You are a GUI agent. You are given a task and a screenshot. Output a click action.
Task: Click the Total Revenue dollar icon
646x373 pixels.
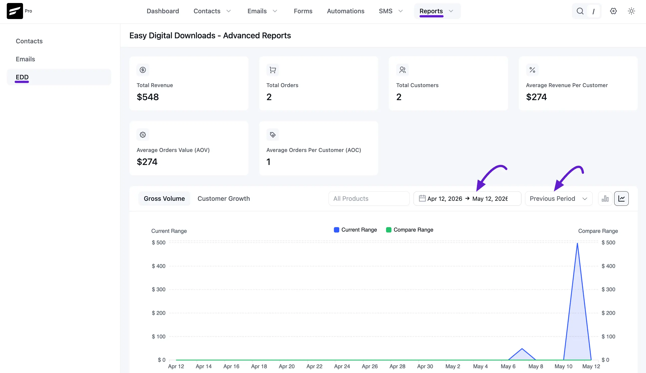(x=143, y=70)
